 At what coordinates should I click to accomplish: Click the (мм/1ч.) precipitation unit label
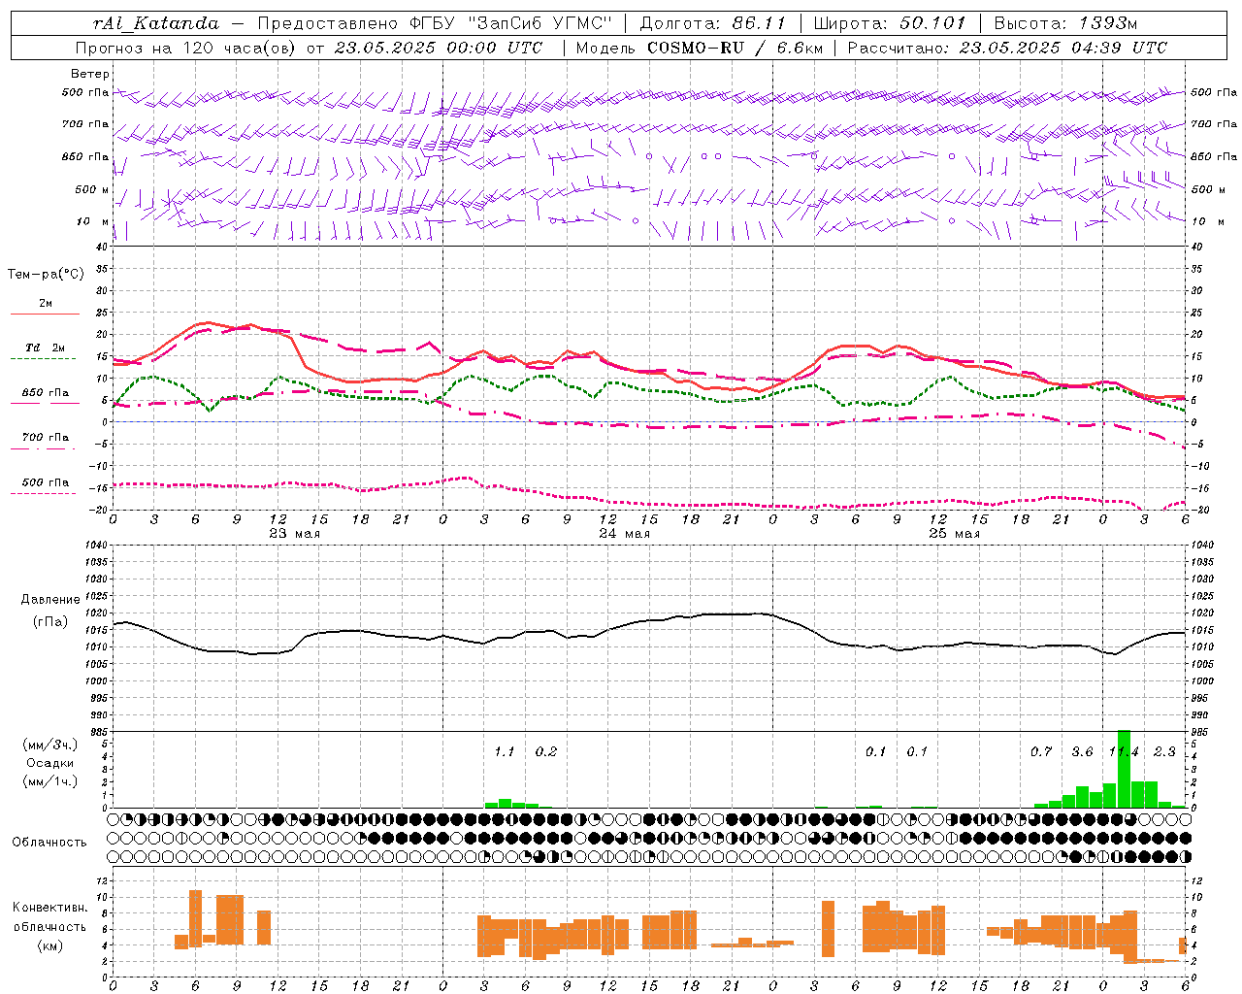tap(50, 781)
